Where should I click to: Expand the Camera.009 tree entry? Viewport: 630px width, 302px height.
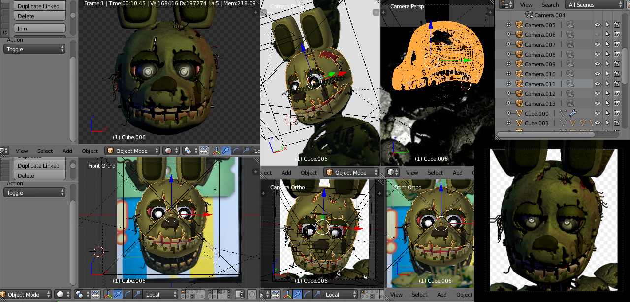(509, 64)
